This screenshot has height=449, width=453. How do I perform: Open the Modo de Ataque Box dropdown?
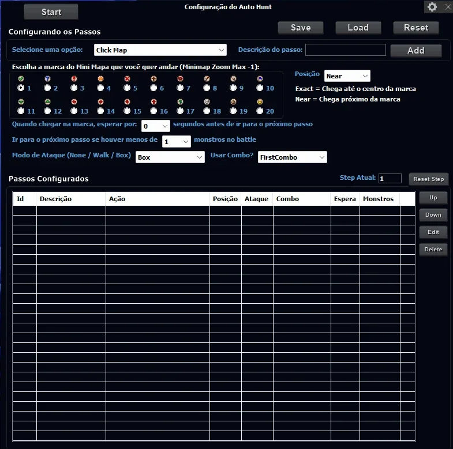click(170, 157)
